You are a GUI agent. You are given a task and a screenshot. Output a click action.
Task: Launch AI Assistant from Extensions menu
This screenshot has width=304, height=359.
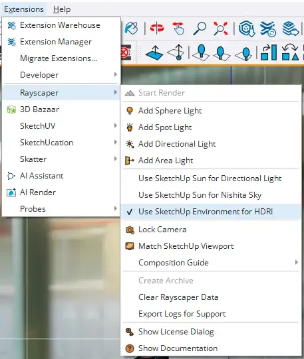(x=61, y=176)
